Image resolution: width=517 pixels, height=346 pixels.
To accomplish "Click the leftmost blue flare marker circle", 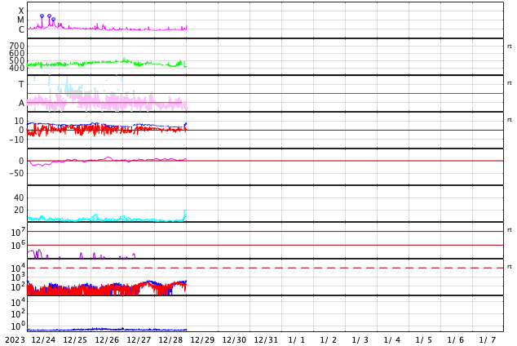I will point(42,16).
